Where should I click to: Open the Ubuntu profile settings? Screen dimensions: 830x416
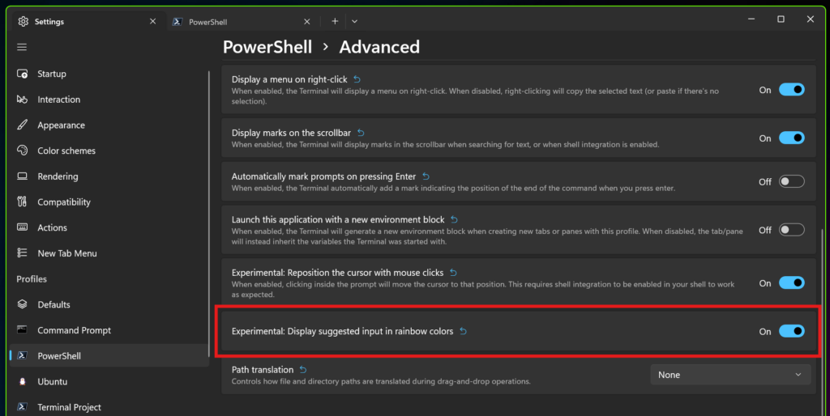(52, 381)
